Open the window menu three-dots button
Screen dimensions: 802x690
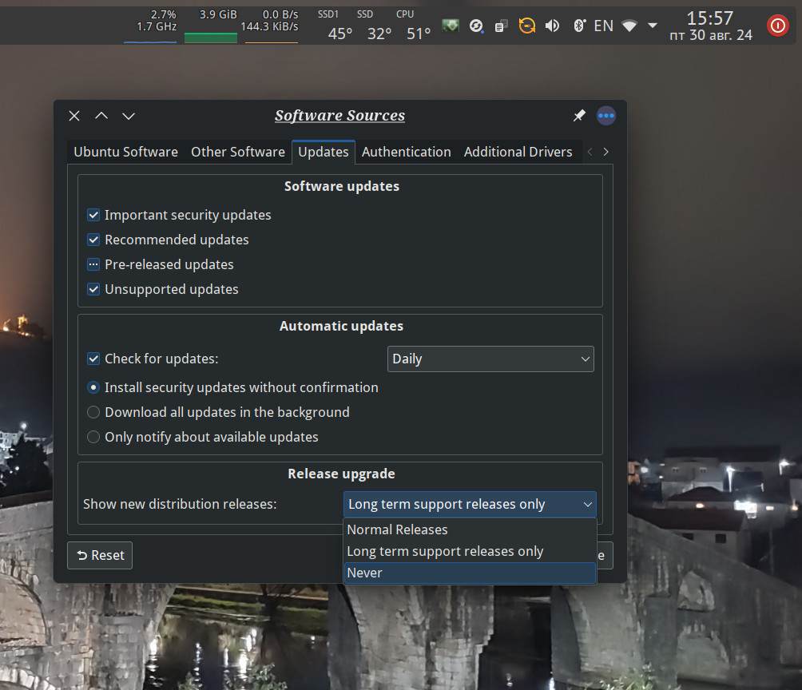coord(606,116)
